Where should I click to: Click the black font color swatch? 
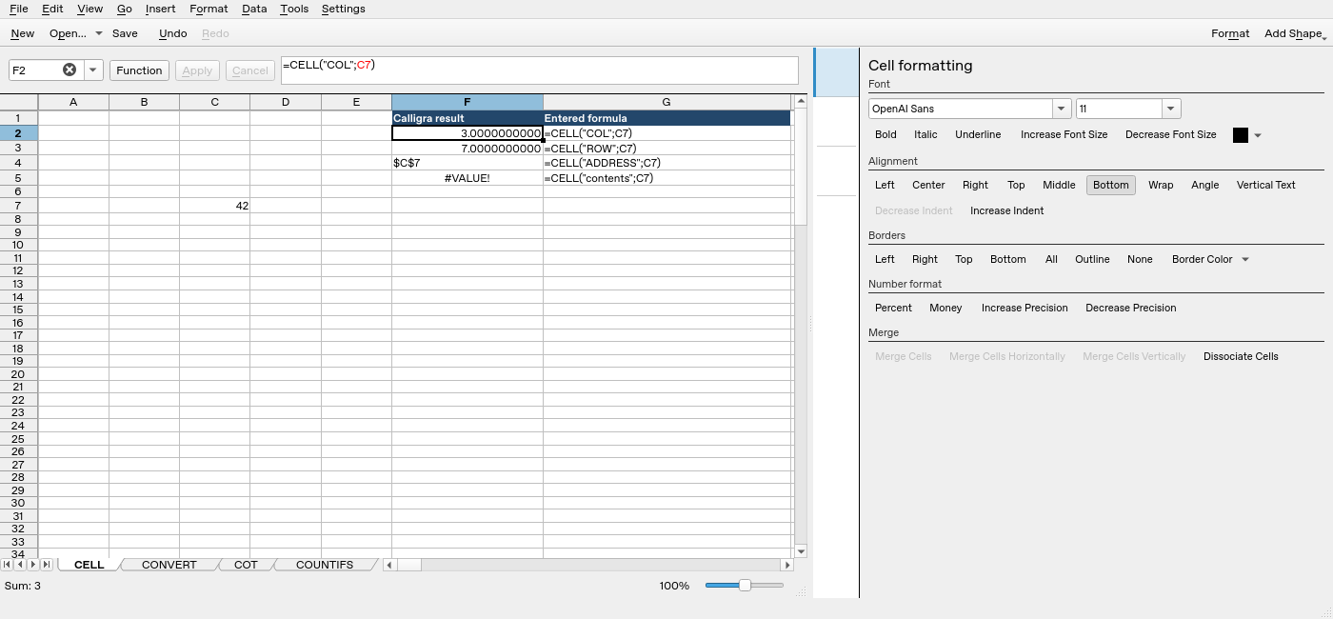click(1241, 135)
